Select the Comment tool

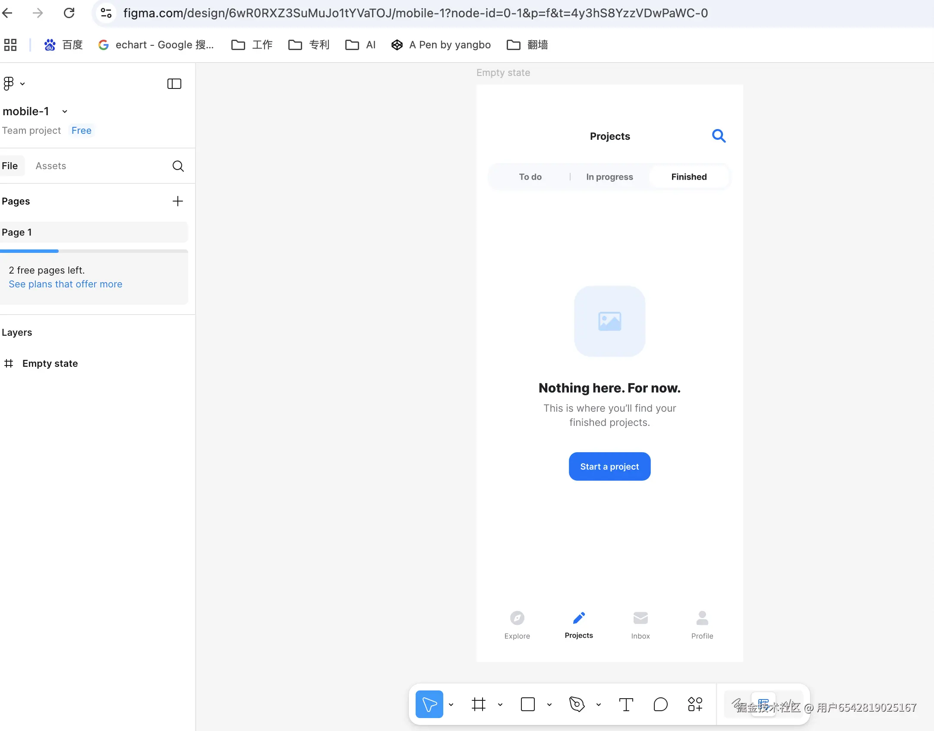coord(660,704)
